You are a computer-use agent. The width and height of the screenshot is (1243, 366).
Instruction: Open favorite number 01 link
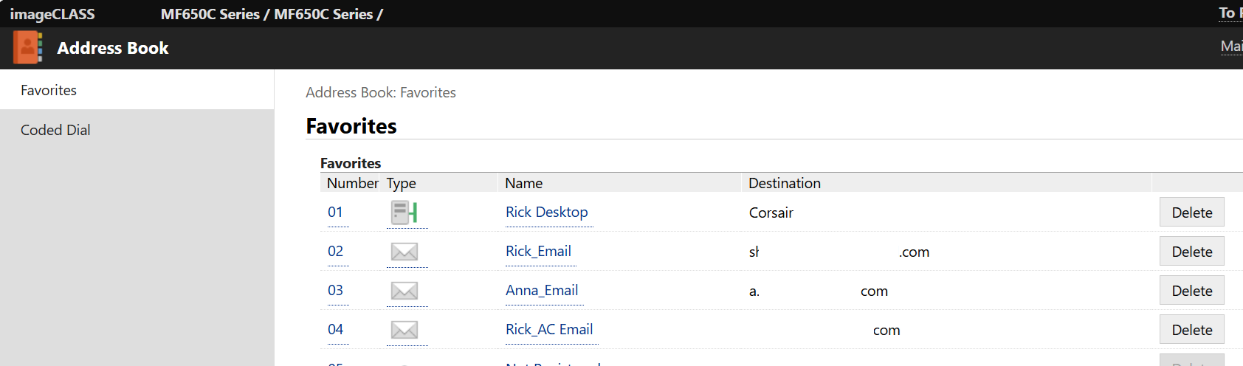click(x=335, y=213)
